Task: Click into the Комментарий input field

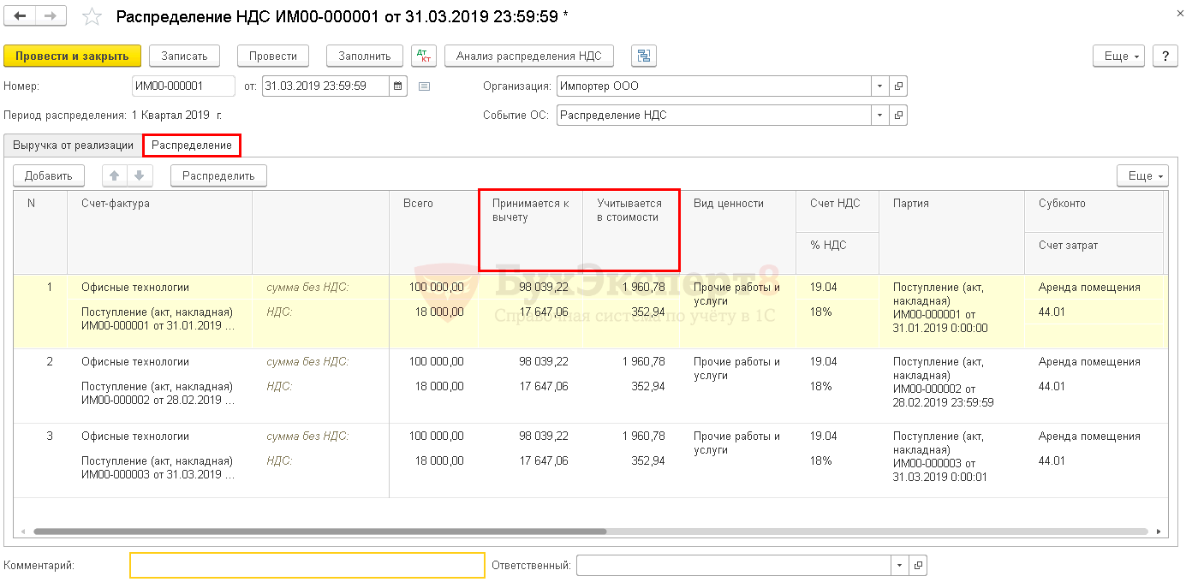Action: [307, 565]
